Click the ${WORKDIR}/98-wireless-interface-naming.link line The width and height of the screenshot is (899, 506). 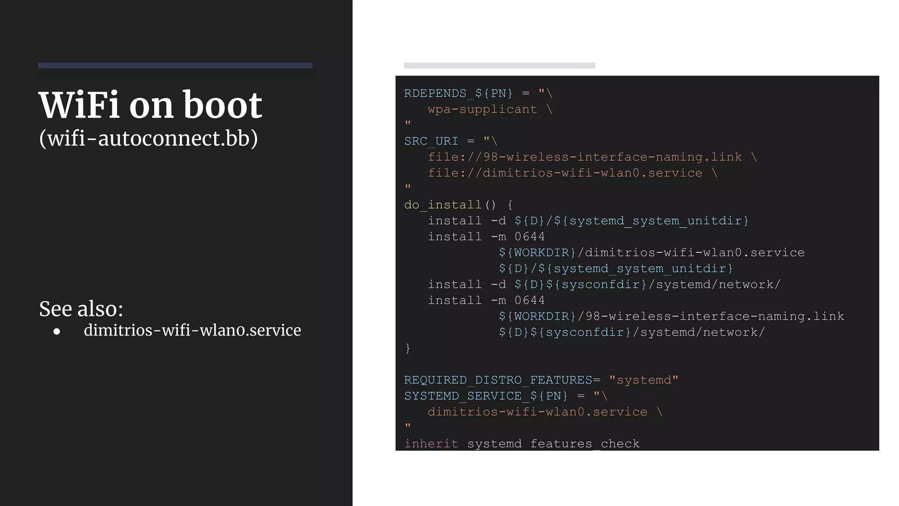coord(671,316)
